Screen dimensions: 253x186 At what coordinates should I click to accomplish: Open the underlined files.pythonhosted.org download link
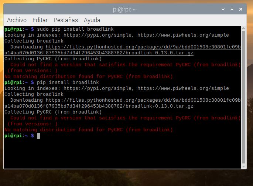pyautogui.click(x=123, y=50)
